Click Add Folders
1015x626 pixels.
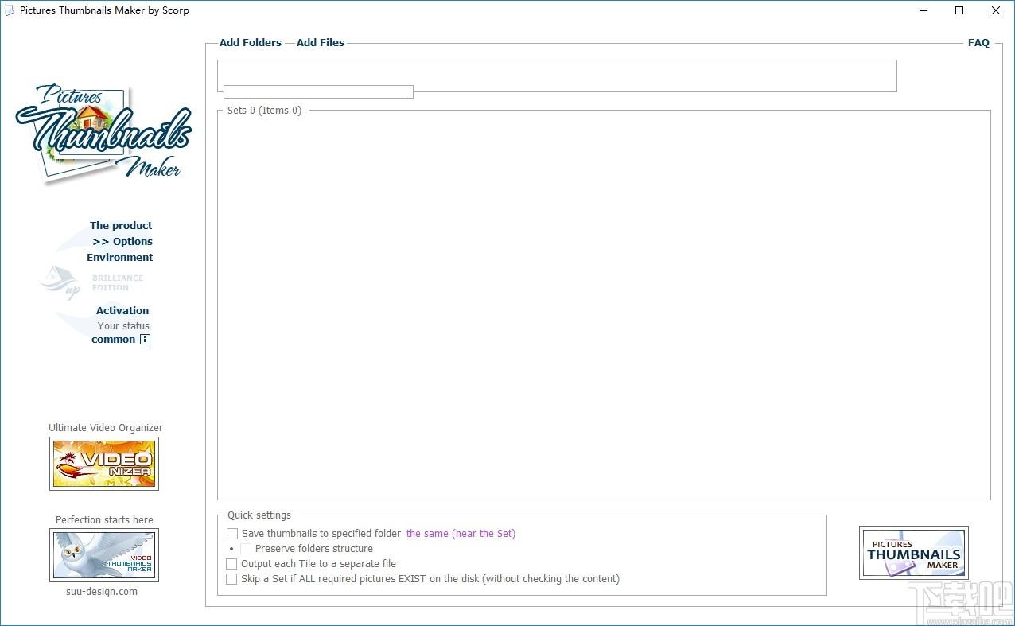(251, 43)
